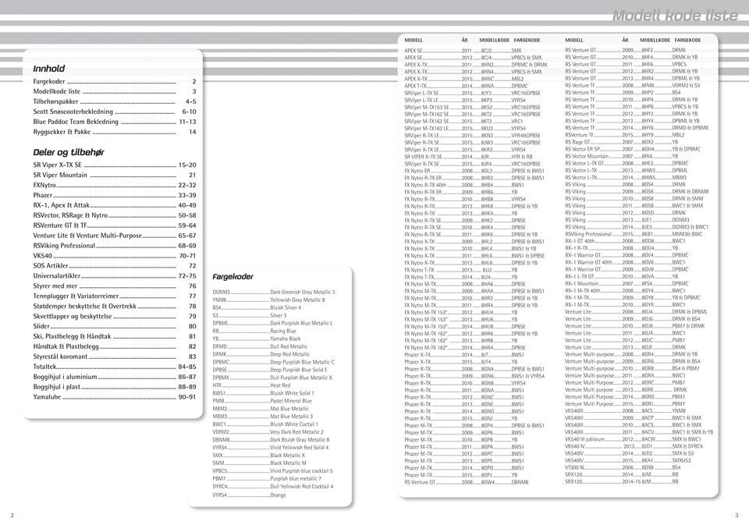749x518 pixels.
Task: Select the 'Ryggsekker & Pakke' entry
Action: (115, 132)
